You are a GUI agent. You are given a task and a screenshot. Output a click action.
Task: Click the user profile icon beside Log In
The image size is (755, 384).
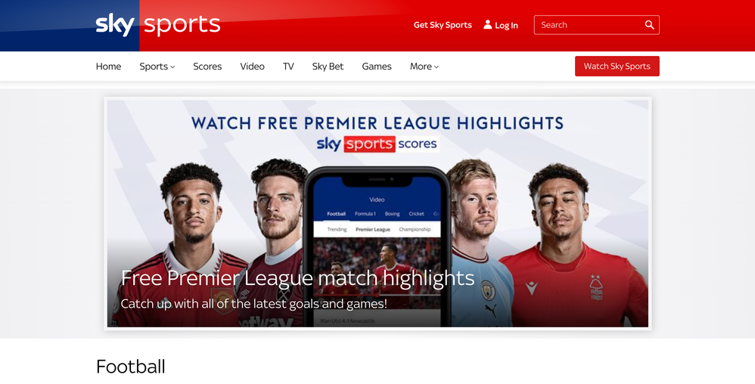coord(488,24)
